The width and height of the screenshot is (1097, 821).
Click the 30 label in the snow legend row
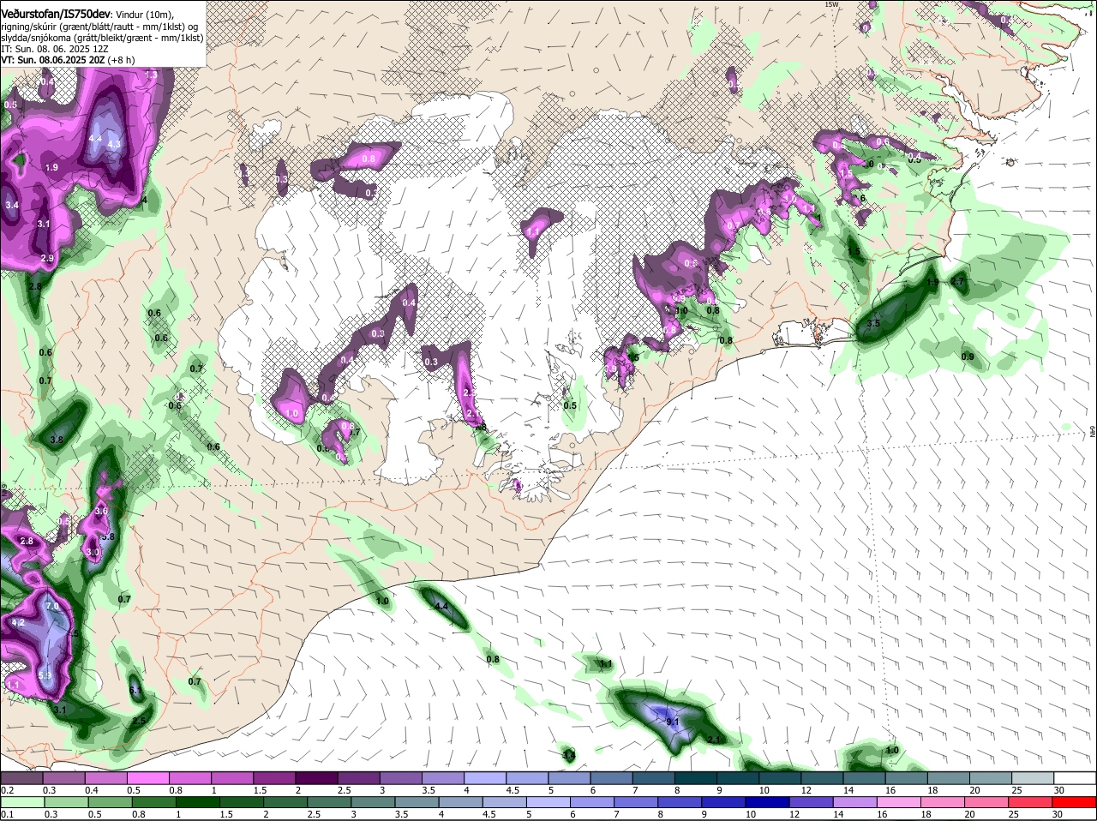click(1059, 790)
